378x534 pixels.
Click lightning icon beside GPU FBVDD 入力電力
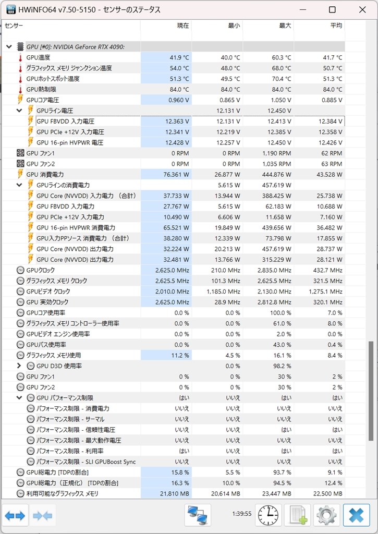coord(30,206)
